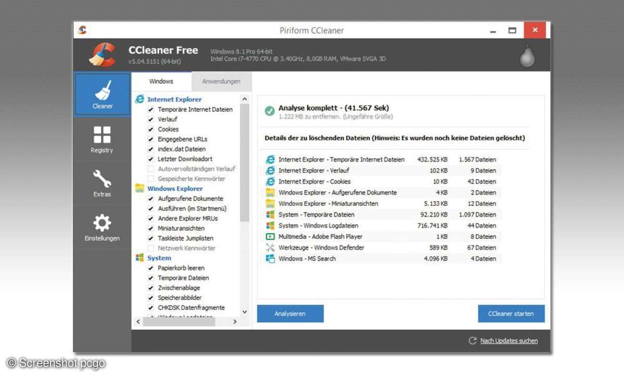This screenshot has width=624, height=374.
Task: Toggle Andere Explorer MRUs checkbox
Action: click(151, 218)
